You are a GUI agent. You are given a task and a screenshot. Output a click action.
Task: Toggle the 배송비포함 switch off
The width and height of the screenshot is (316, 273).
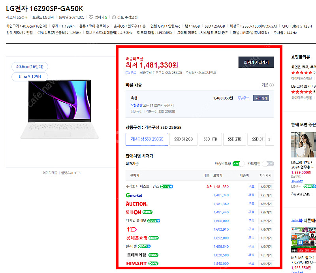point(239,164)
